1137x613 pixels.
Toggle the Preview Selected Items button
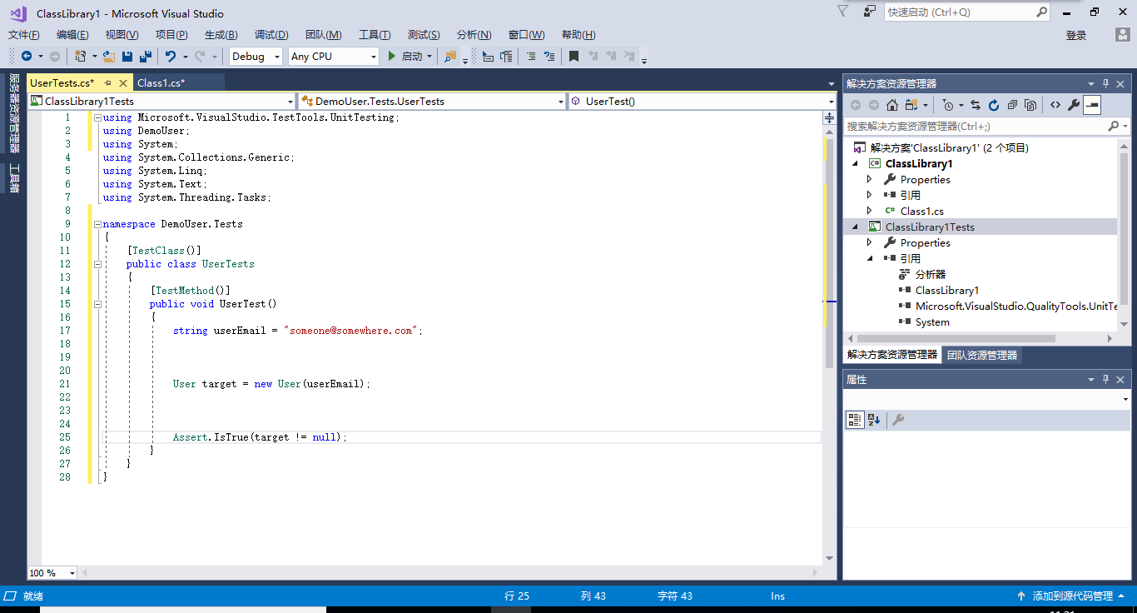coord(1092,105)
